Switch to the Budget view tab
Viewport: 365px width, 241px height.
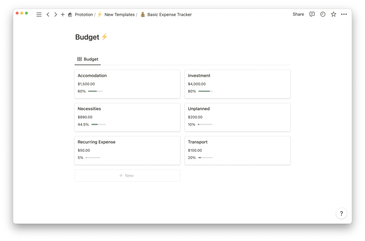pos(88,59)
